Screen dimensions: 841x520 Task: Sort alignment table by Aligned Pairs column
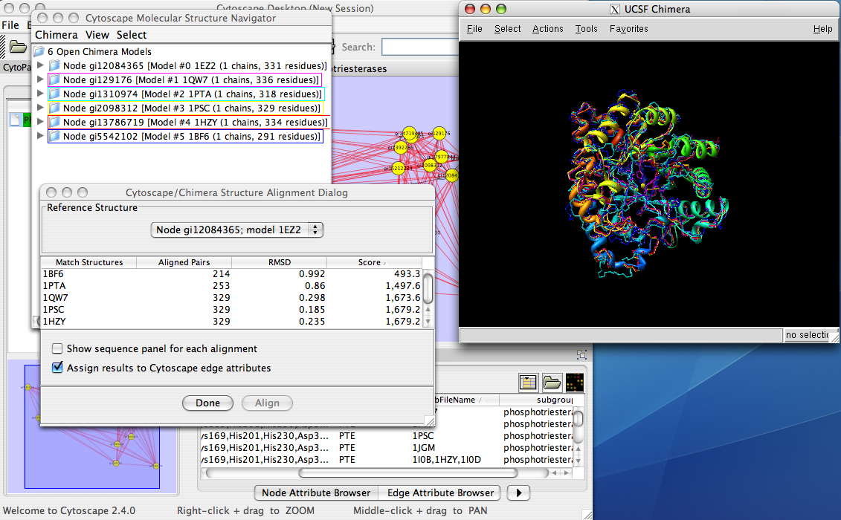(x=184, y=262)
